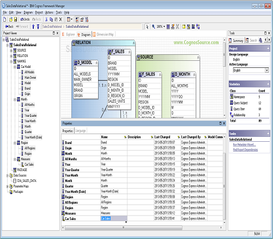The image size is (273, 239).
Task: Float the Project Viewer pane
Action: pos(54,33)
